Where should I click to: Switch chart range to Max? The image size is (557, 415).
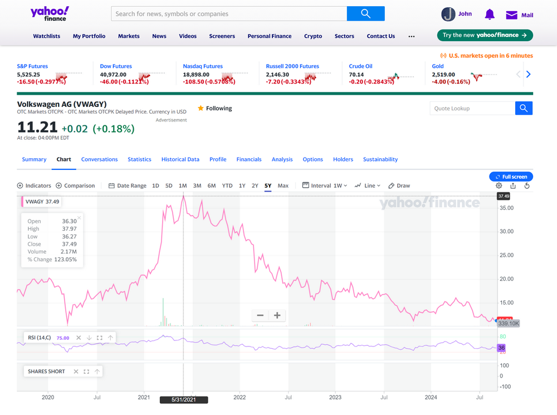(283, 185)
